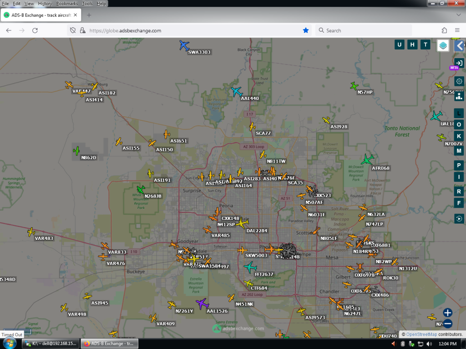The width and height of the screenshot is (466, 349).
Task: Toggle the bookmark star
Action: click(305, 30)
